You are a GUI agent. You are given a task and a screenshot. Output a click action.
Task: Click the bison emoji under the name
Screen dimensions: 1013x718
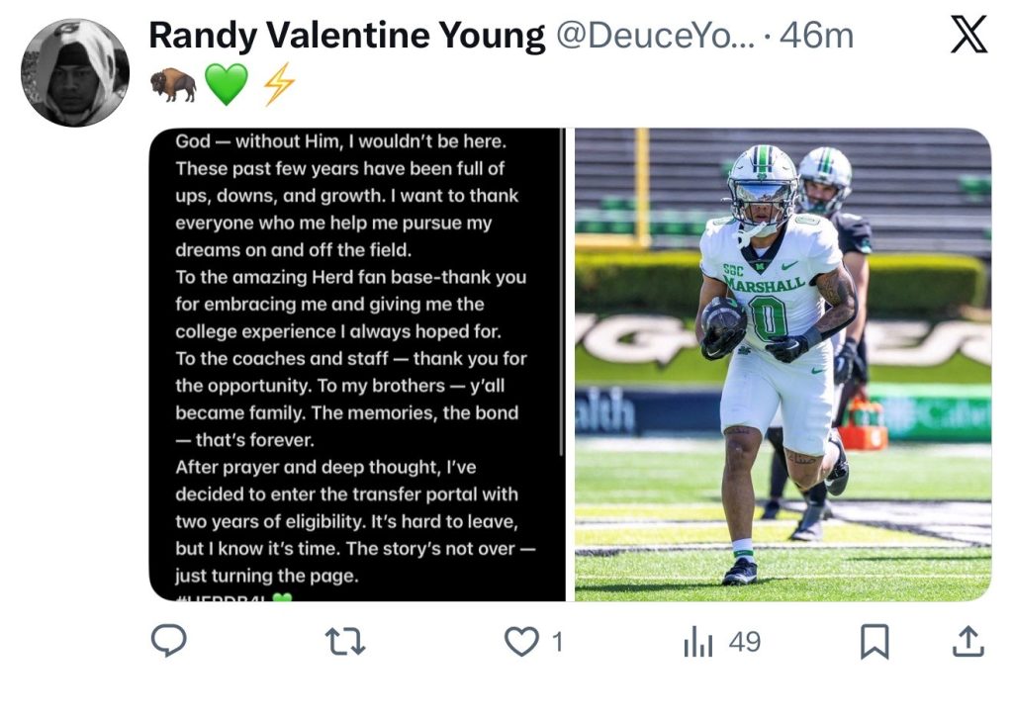point(172,85)
